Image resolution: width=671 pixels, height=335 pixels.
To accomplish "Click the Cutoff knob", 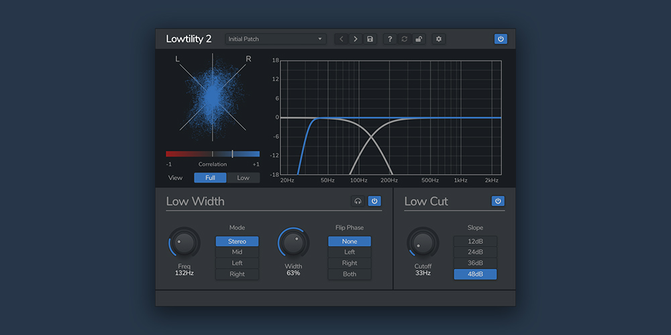I will pos(423,243).
